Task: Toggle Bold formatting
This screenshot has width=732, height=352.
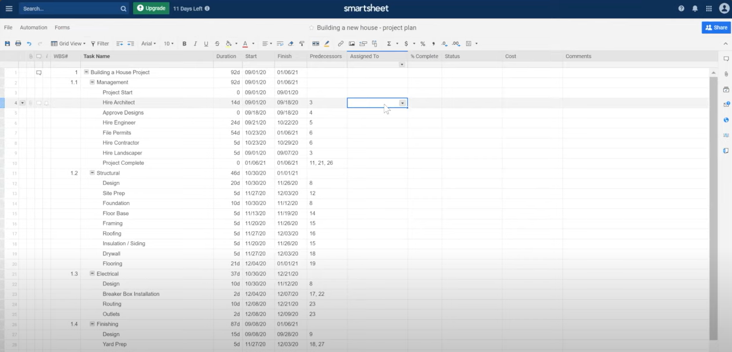Action: coord(184,44)
